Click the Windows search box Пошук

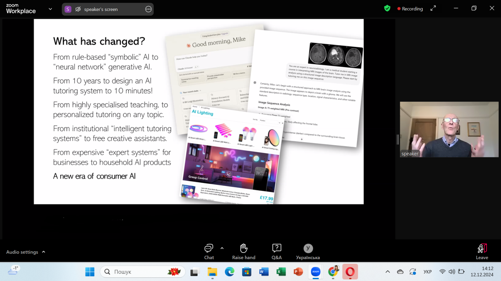click(x=143, y=272)
